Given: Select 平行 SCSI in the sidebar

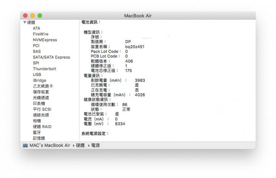Looking at the screenshot, I should (x=42, y=109).
